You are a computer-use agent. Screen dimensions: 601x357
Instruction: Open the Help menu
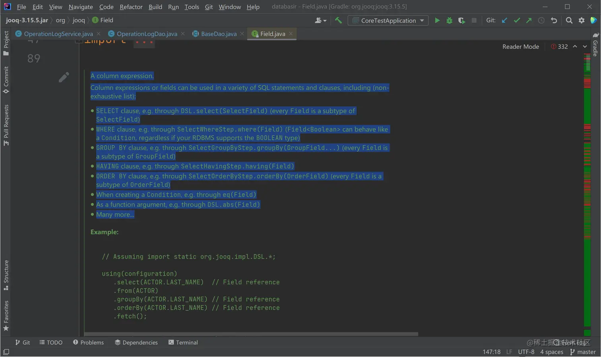253,7
